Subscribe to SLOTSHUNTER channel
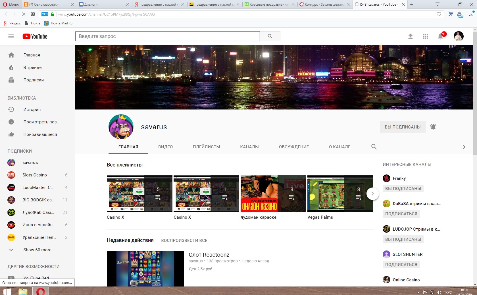The width and height of the screenshot is (477, 295). click(401, 264)
